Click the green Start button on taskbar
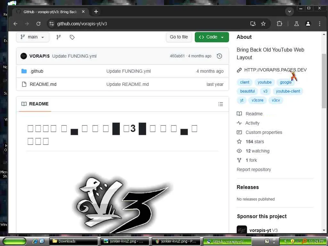This screenshot has width=328, height=246. coord(14,242)
